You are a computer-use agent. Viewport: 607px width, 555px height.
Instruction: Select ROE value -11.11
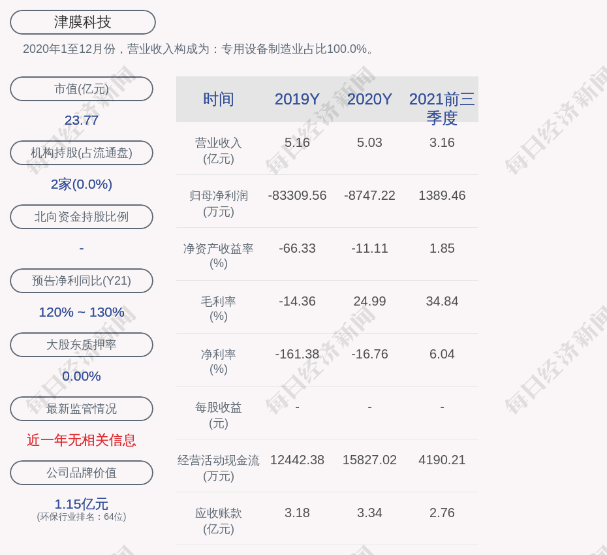369,248
